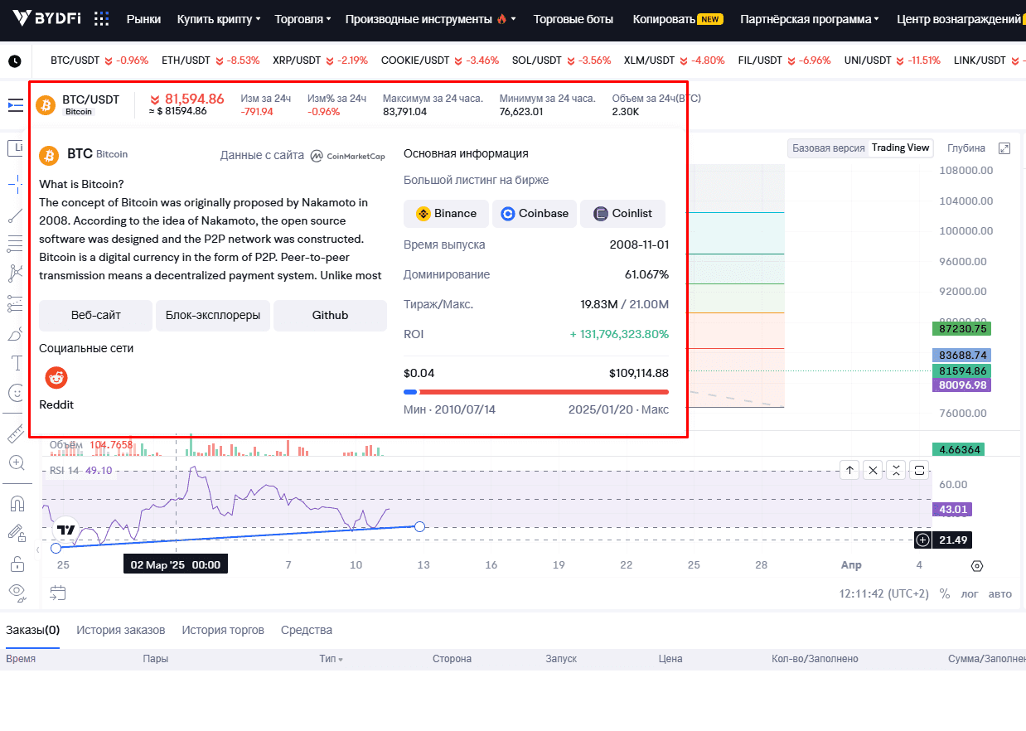Image resolution: width=1026 pixels, height=731 pixels.
Task: Switch to 'Средства' tab
Action: pyautogui.click(x=307, y=630)
